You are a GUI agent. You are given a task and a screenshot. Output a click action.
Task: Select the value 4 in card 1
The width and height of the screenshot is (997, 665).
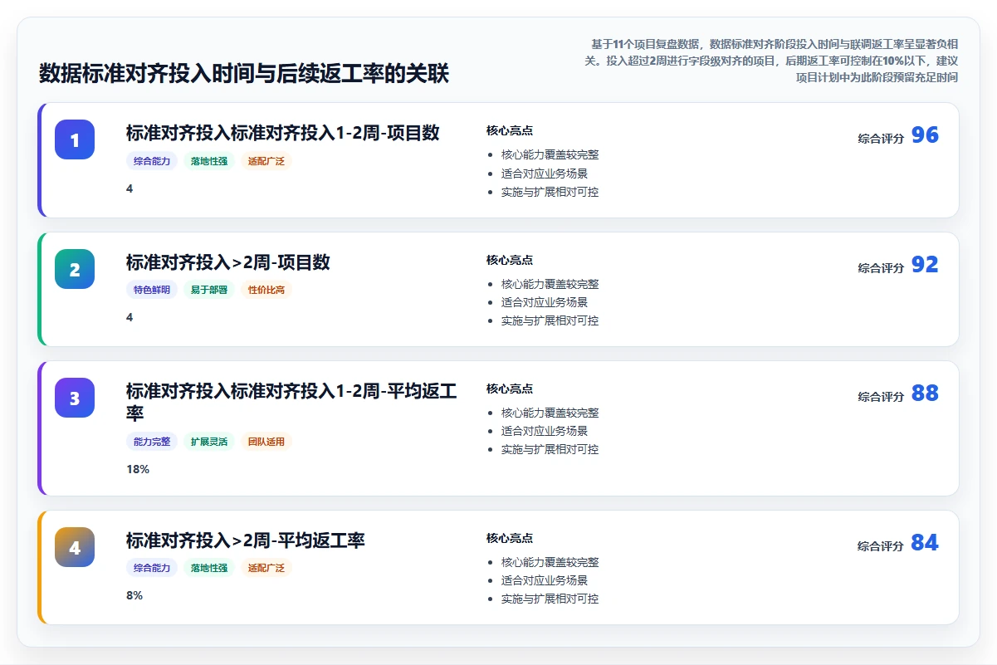click(130, 188)
